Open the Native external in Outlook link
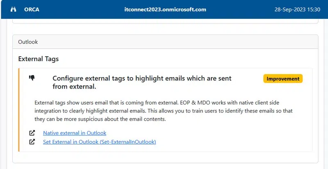This screenshot has width=328, height=169. click(75, 133)
